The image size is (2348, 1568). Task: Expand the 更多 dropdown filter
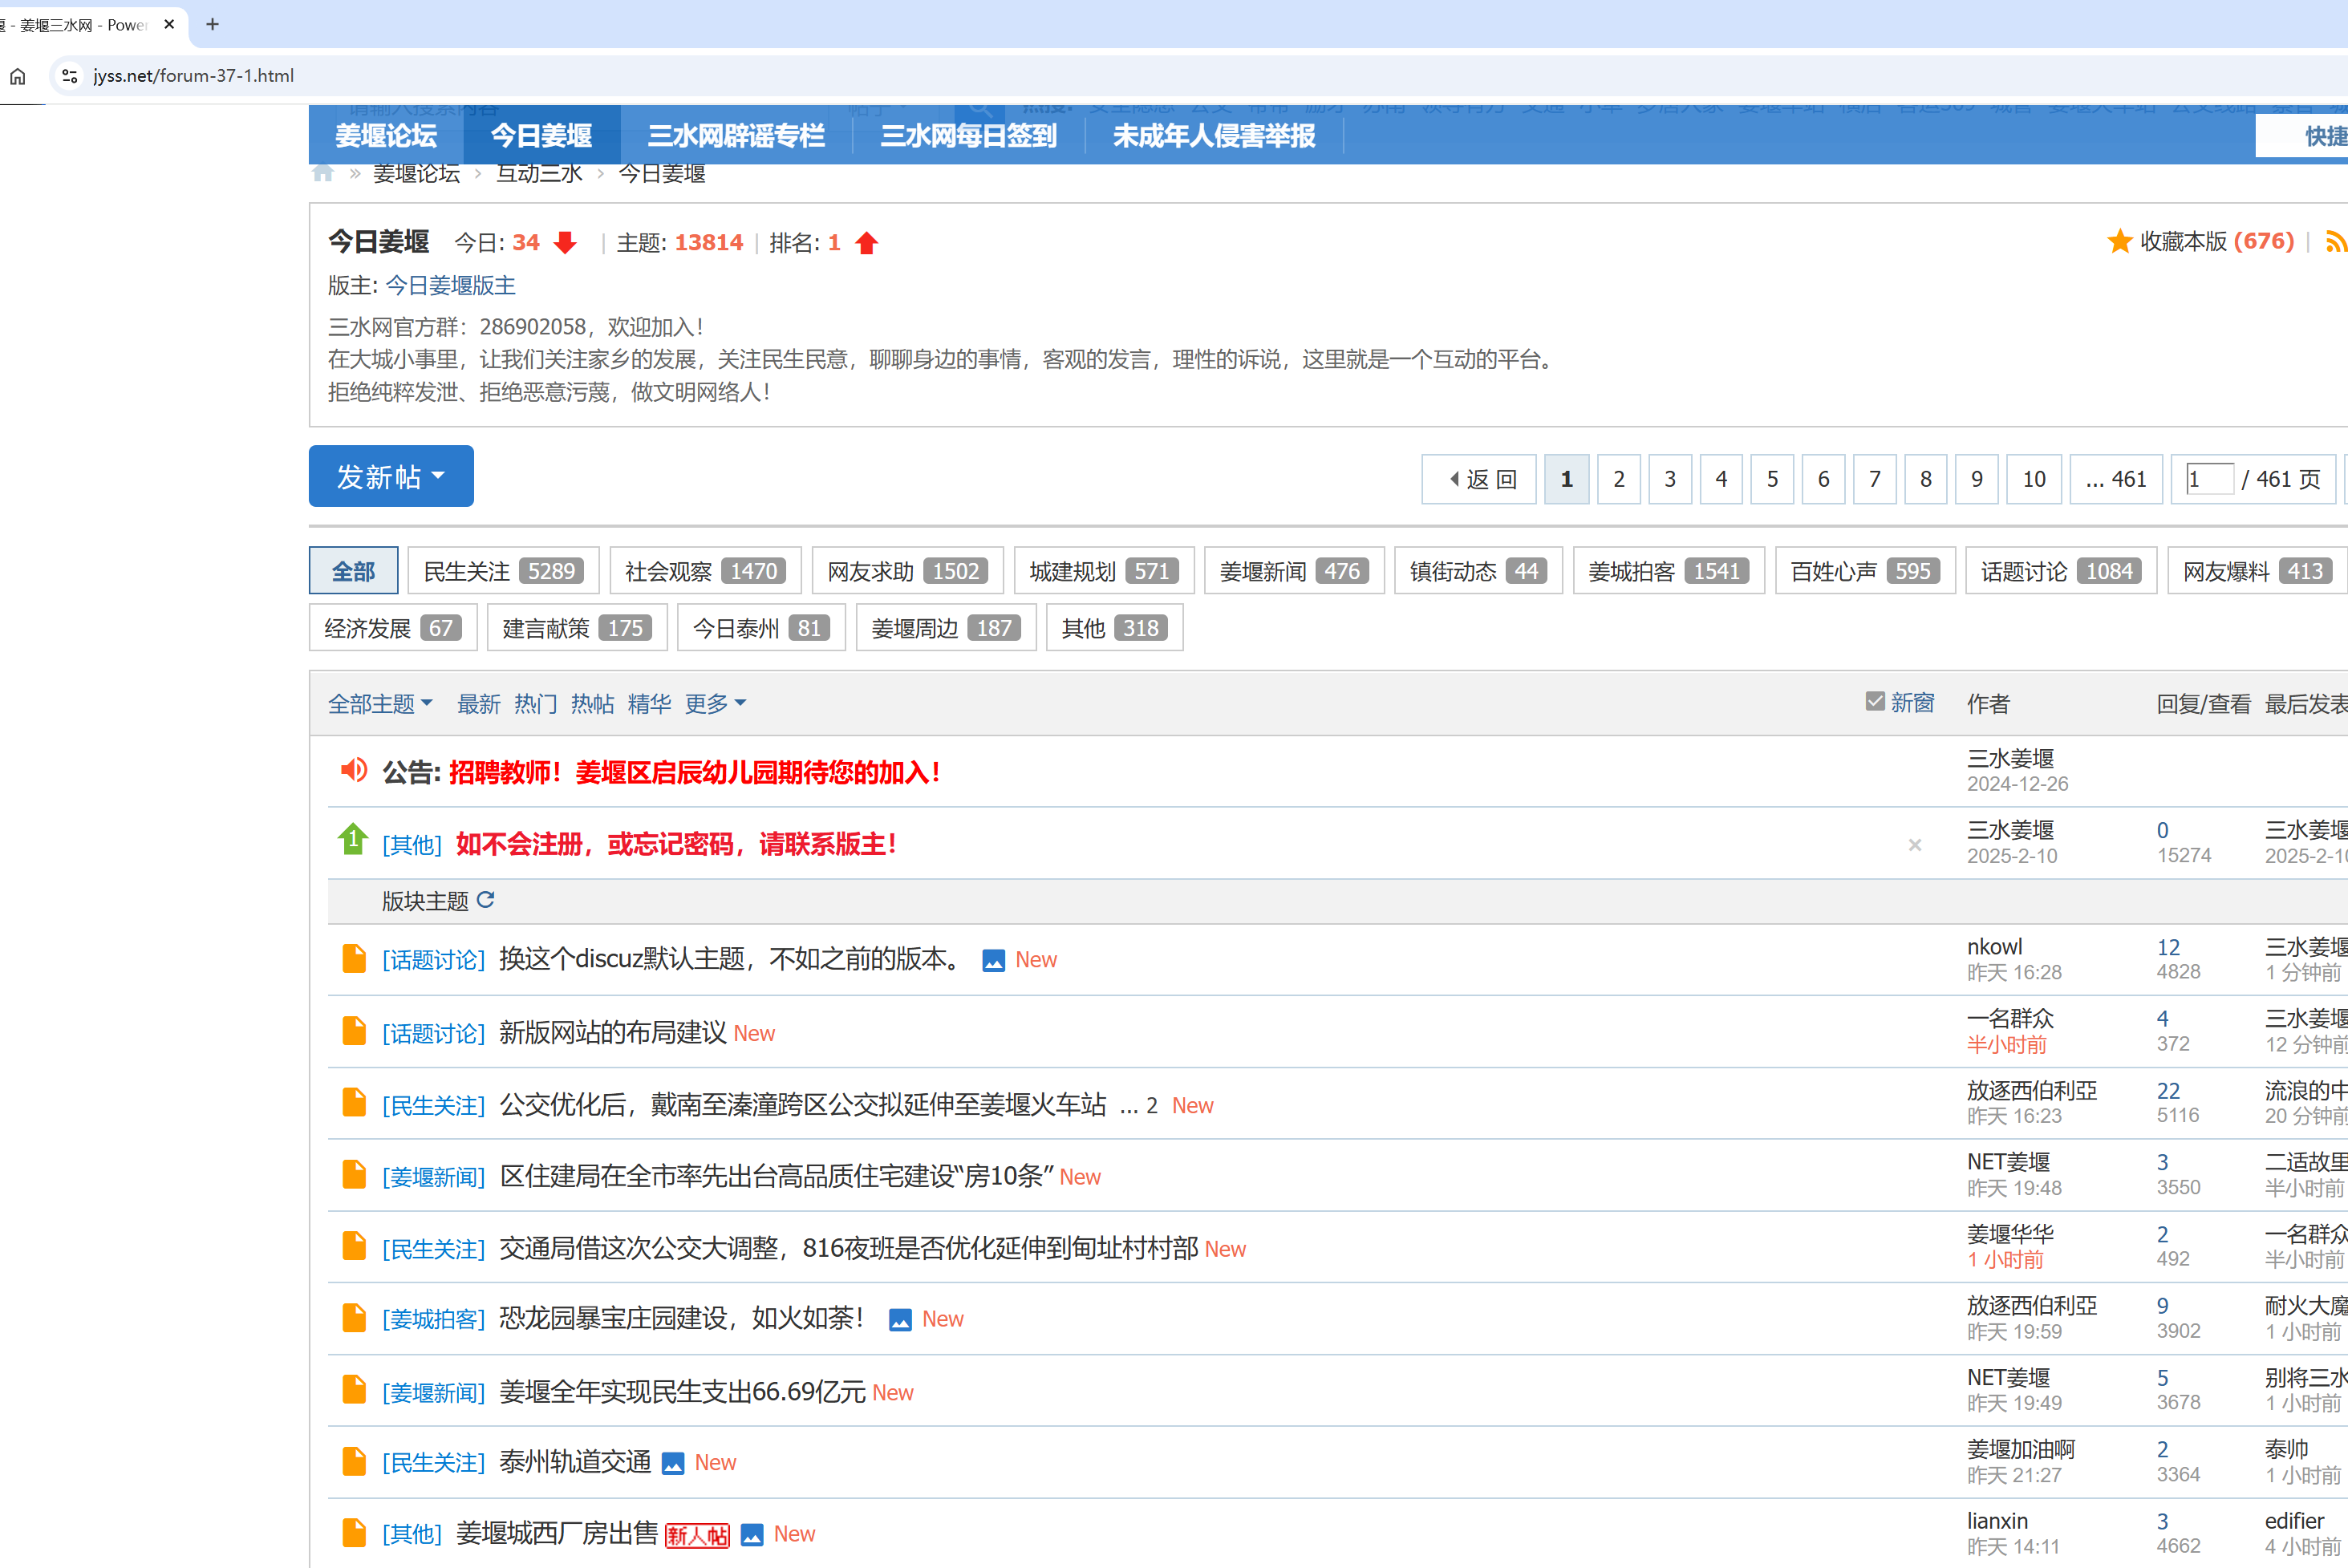click(715, 704)
